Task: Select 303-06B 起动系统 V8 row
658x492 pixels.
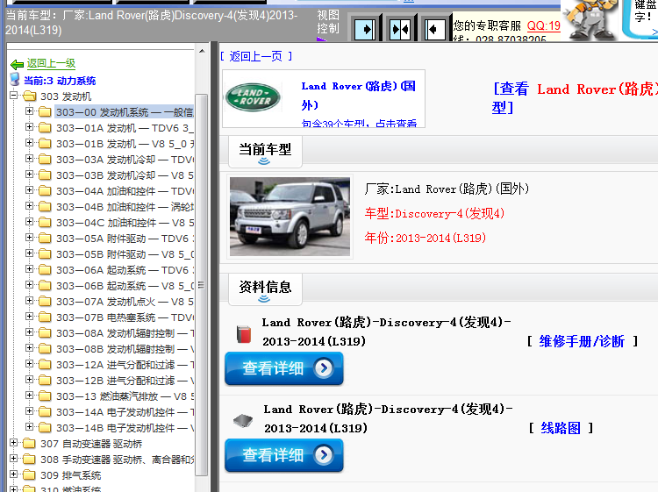Action: click(x=125, y=286)
